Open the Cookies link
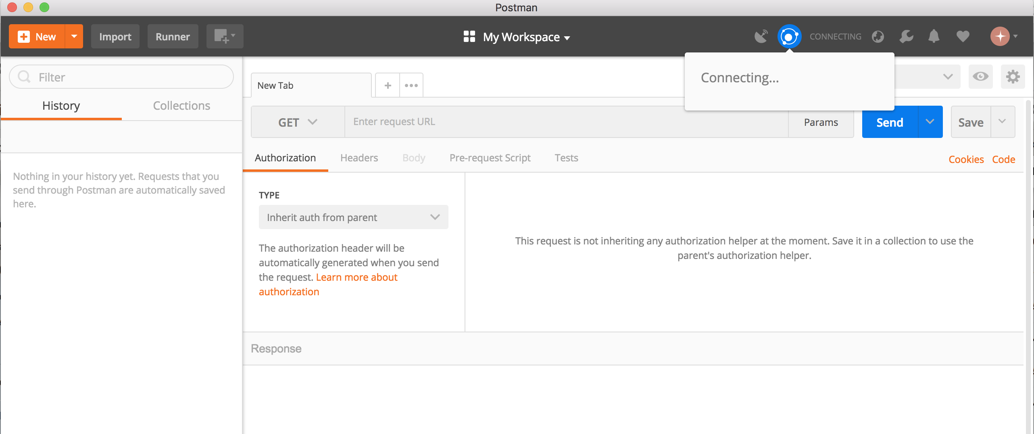Image resolution: width=1034 pixels, height=434 pixels. point(966,159)
